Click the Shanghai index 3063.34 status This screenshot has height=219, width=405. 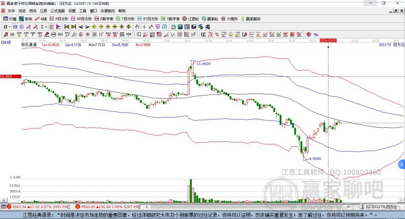point(39,207)
